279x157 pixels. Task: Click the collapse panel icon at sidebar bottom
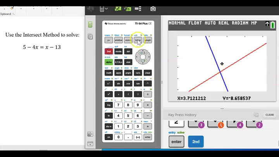(x=90, y=144)
